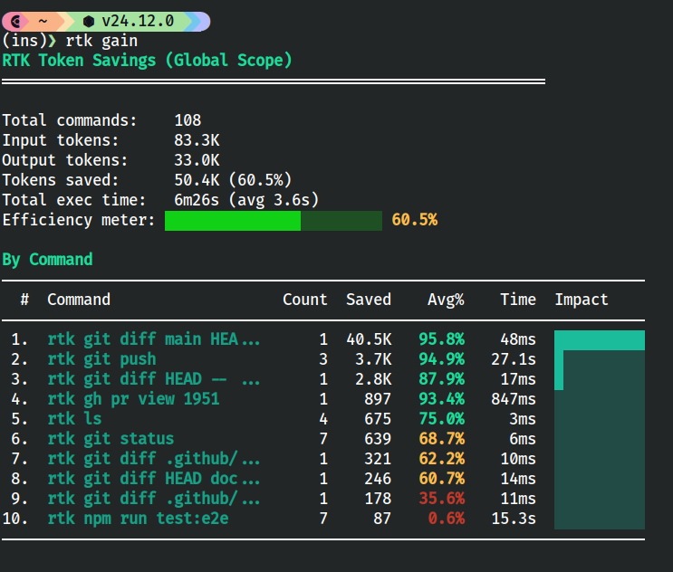
Task: Select the 'rtk gh pr view 1951' command
Action: click(x=133, y=399)
